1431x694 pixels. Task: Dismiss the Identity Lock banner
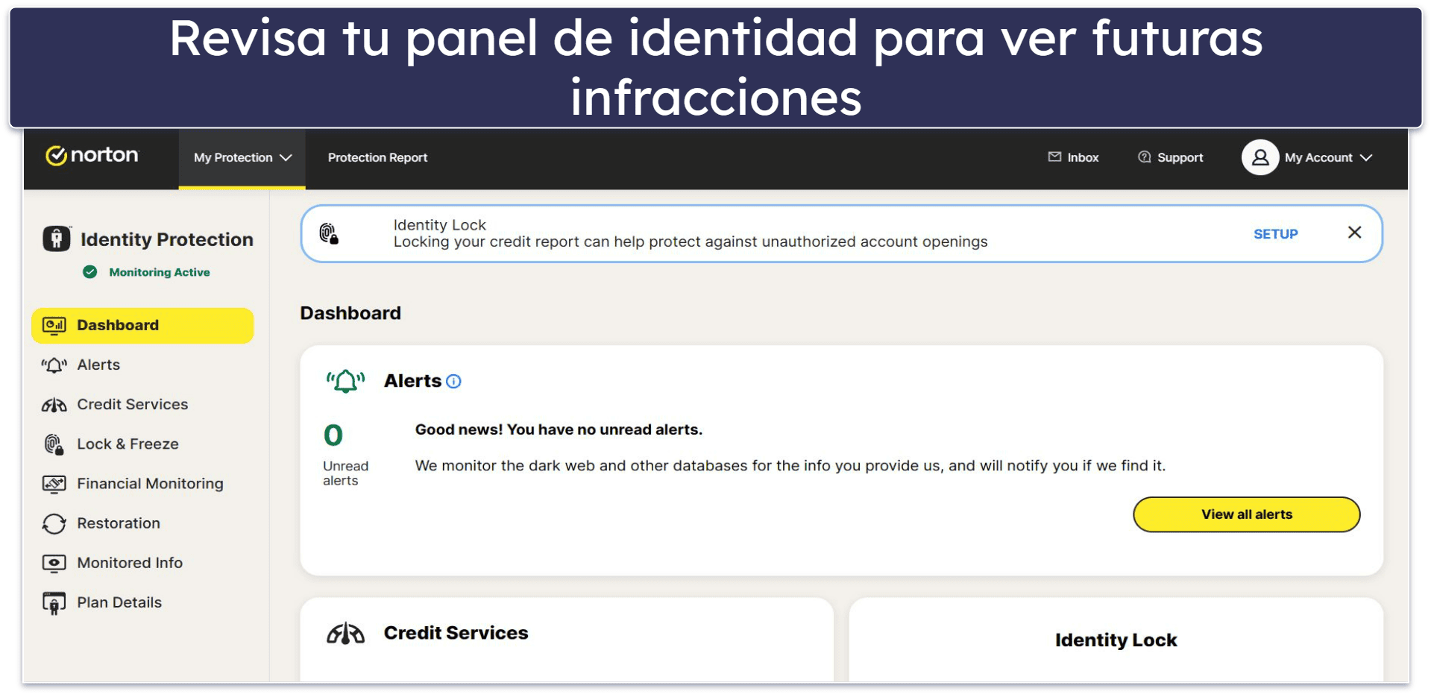1354,233
